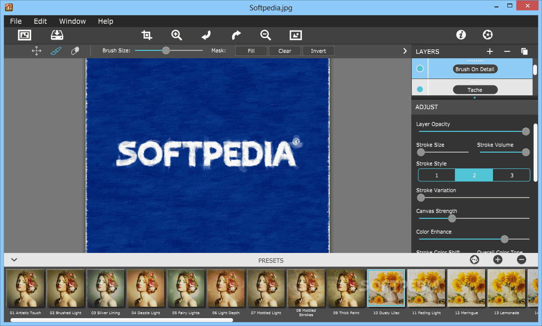Open the info icon
The width and height of the screenshot is (542, 326).
[461, 35]
